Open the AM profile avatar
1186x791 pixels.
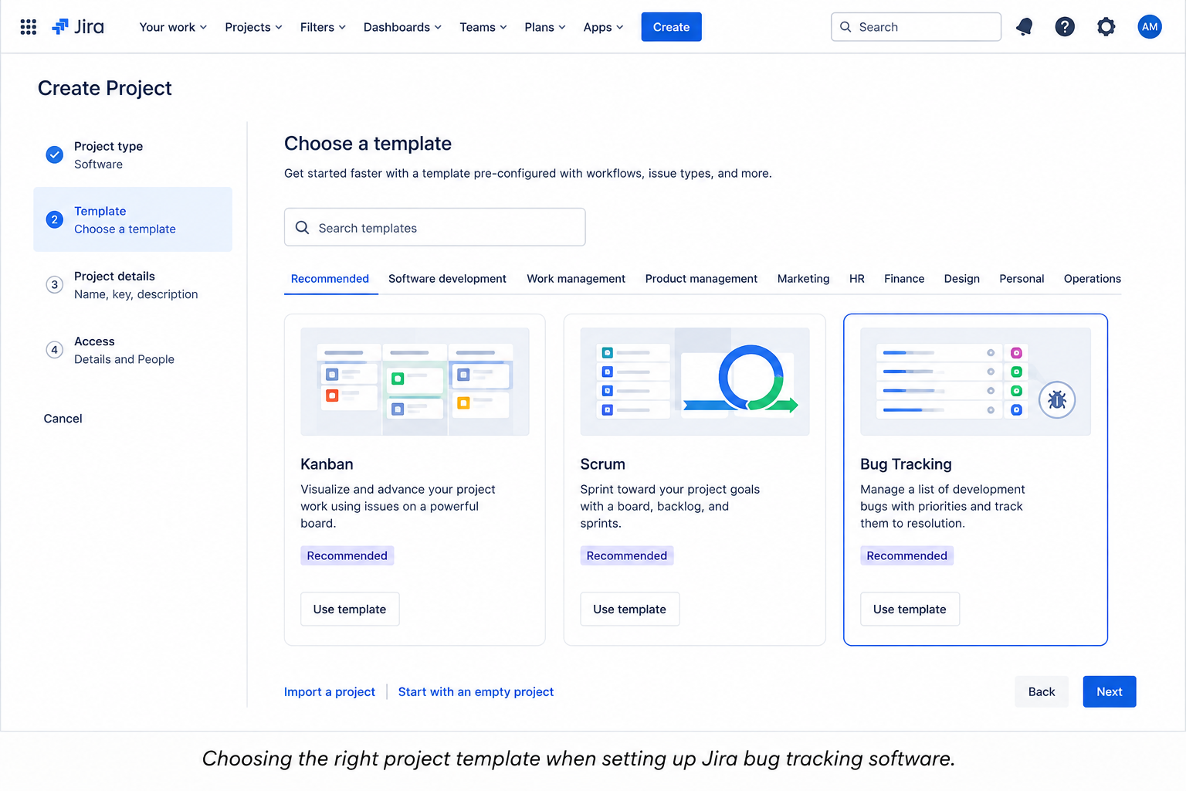click(1150, 27)
